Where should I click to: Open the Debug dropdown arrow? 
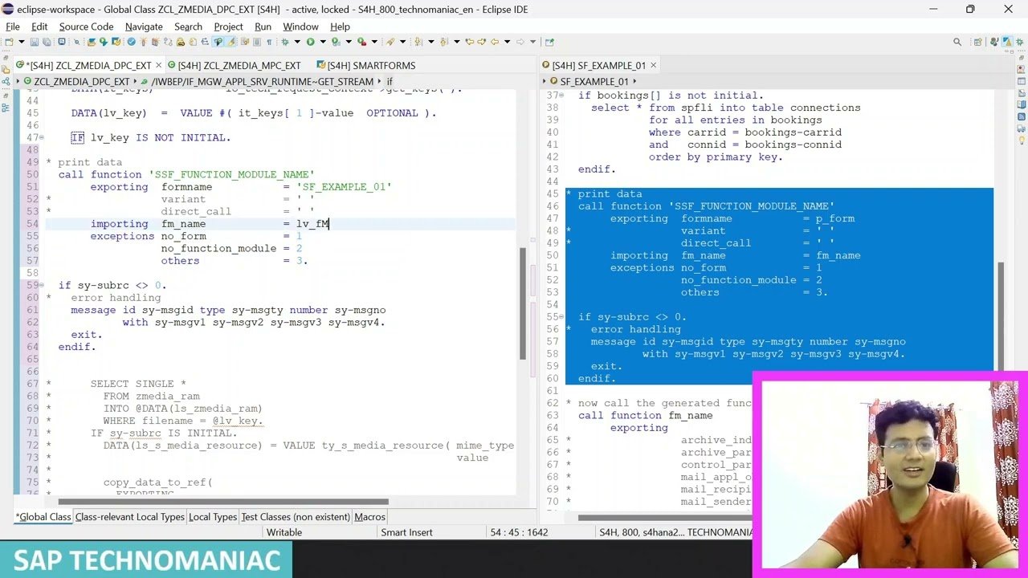click(x=297, y=42)
